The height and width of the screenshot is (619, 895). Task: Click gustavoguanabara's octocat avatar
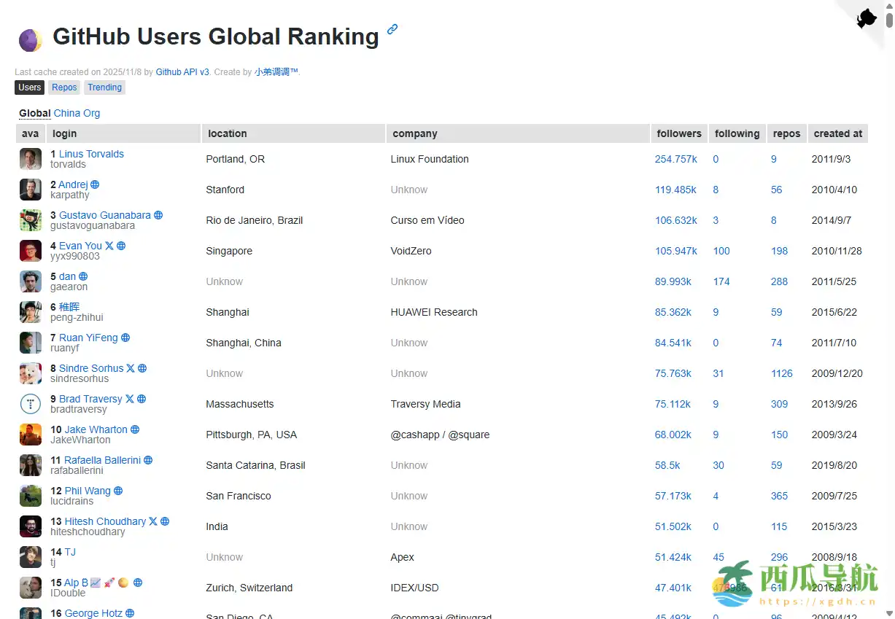[30, 219]
